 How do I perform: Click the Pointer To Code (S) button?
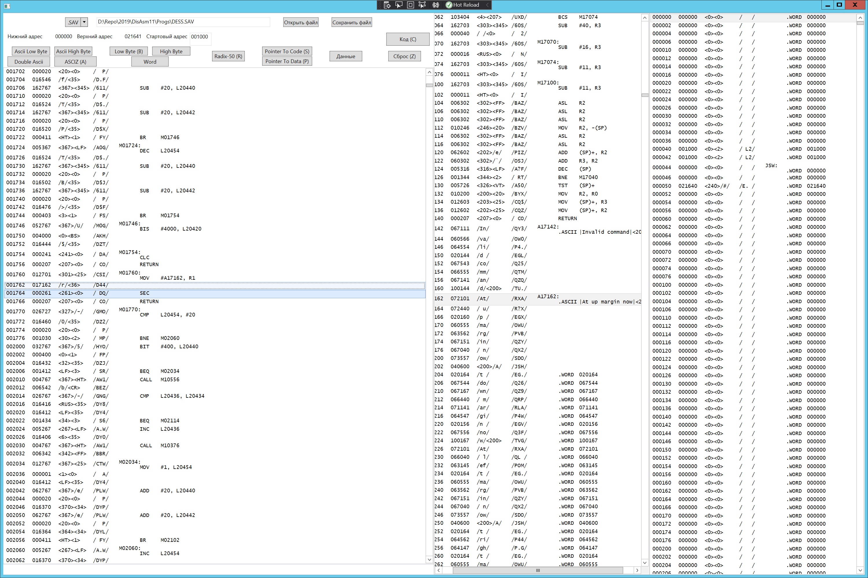click(287, 51)
